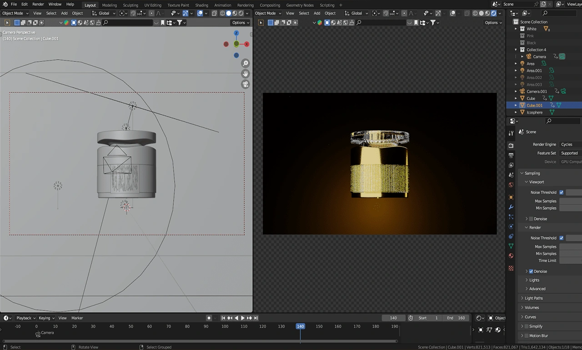Open the Material properties tab icon
This screenshot has width=582, height=350.
click(511, 256)
